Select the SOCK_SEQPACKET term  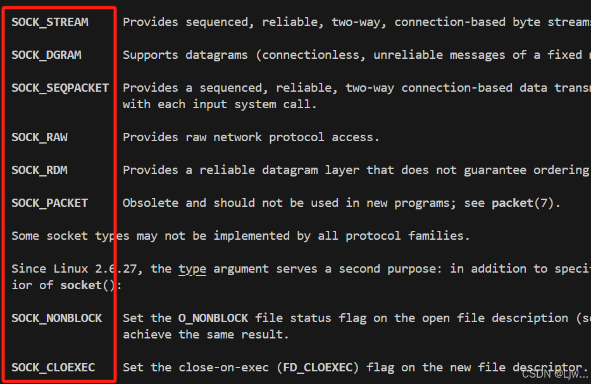pyautogui.click(x=60, y=88)
